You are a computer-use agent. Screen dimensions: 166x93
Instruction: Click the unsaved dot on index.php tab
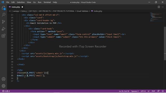22,7
